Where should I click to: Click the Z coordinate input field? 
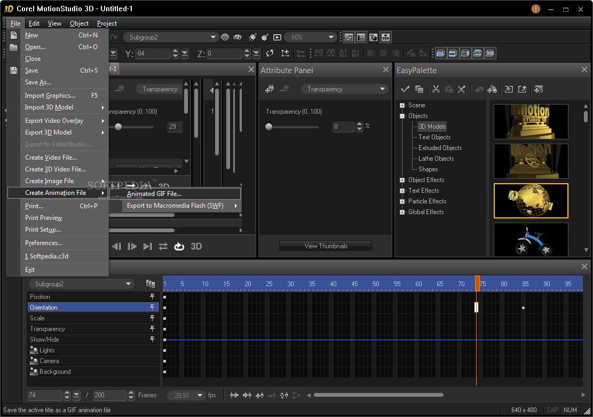224,53
